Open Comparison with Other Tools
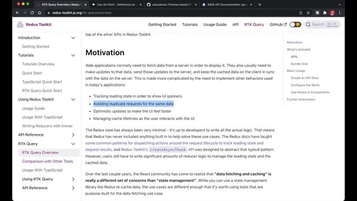 point(47,161)
